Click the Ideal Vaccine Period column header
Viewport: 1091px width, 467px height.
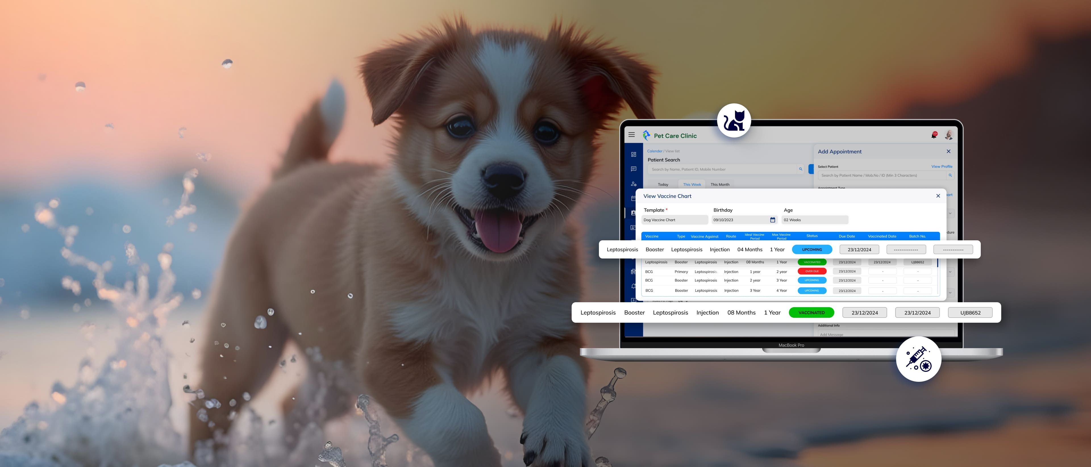[x=755, y=236]
